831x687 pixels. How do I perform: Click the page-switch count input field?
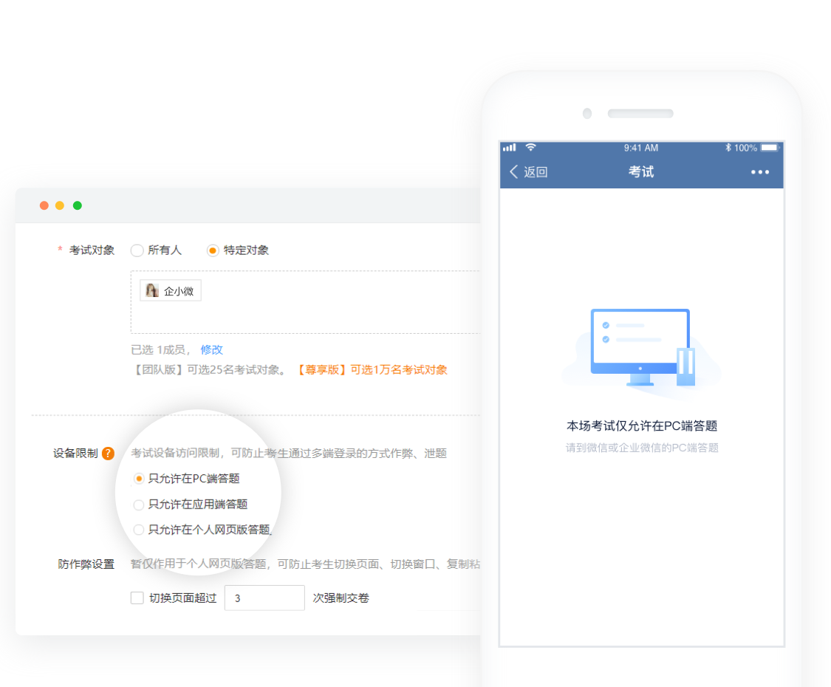tap(264, 598)
